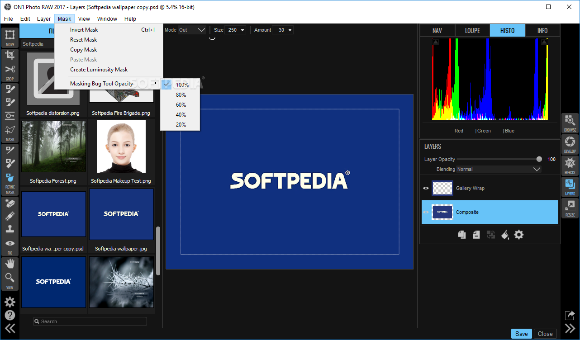
Task: Select the Trim scissors tool
Action: [10, 69]
